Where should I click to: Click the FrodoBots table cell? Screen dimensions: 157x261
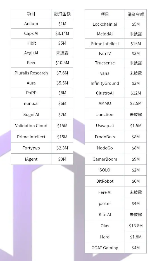[105, 137]
